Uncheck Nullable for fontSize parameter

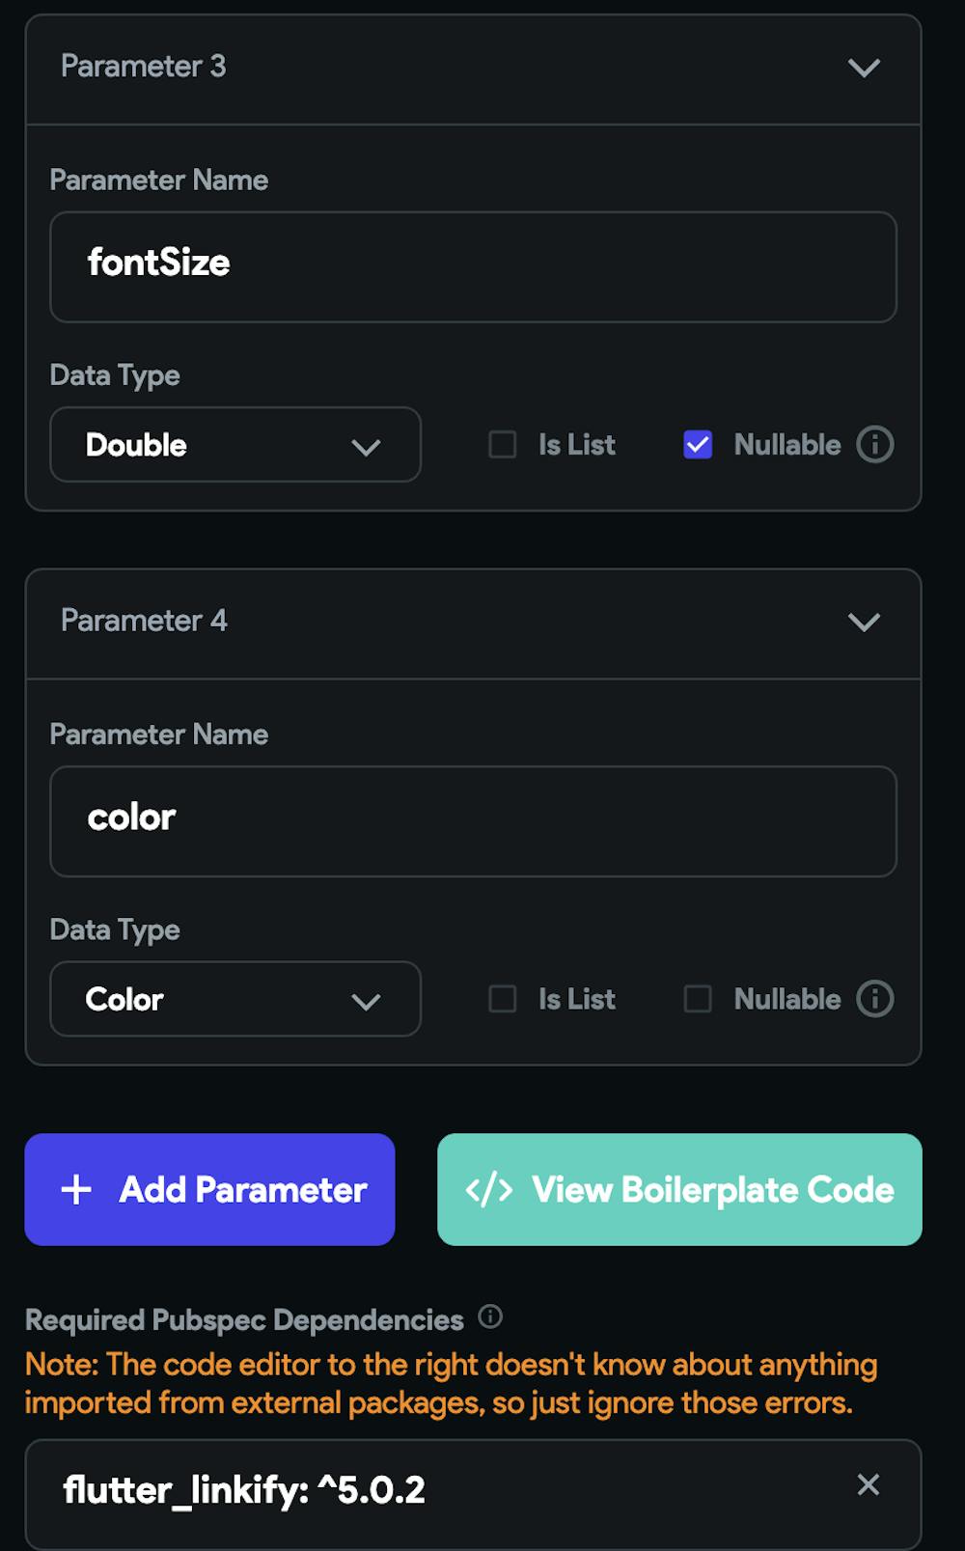point(697,445)
